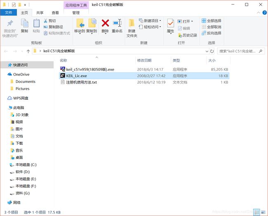The image size is (268, 216).
Task: Click the Refresh button
Action: coord(212,51)
